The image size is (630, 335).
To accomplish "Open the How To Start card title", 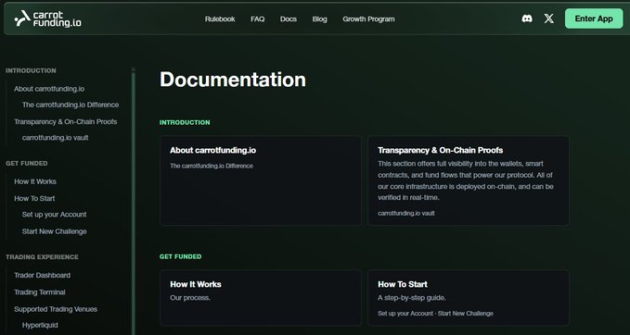I will point(402,284).
